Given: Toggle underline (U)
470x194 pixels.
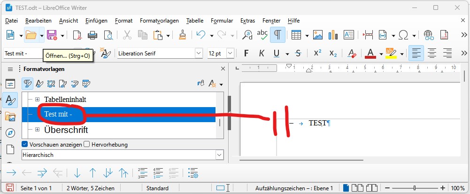Looking at the screenshot, I should (x=277, y=54).
